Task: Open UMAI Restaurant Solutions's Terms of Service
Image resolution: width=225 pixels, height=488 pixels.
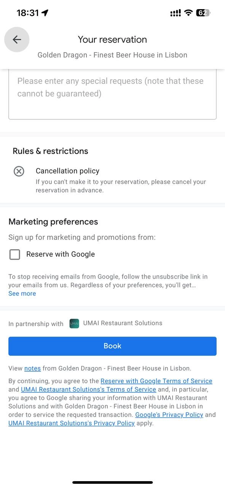Action: coord(88,389)
